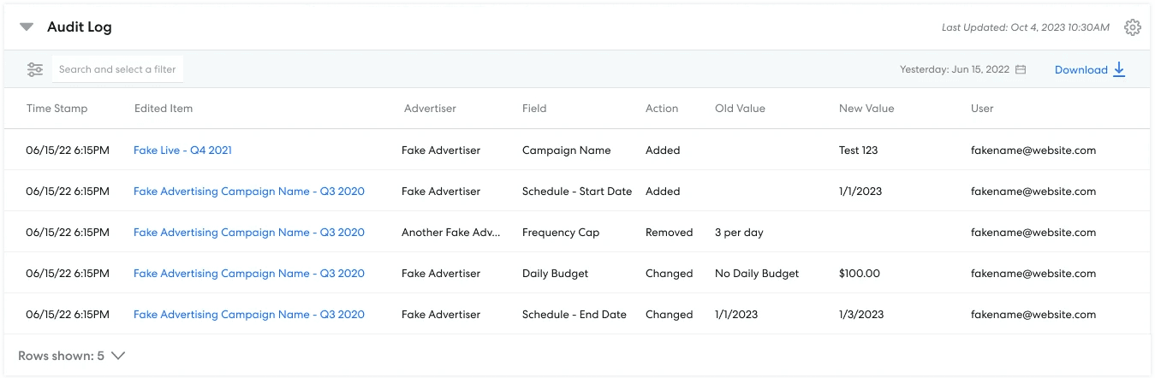This screenshot has height=378, width=1155.
Task: Click the Search and select a filter field
Action: tap(117, 69)
